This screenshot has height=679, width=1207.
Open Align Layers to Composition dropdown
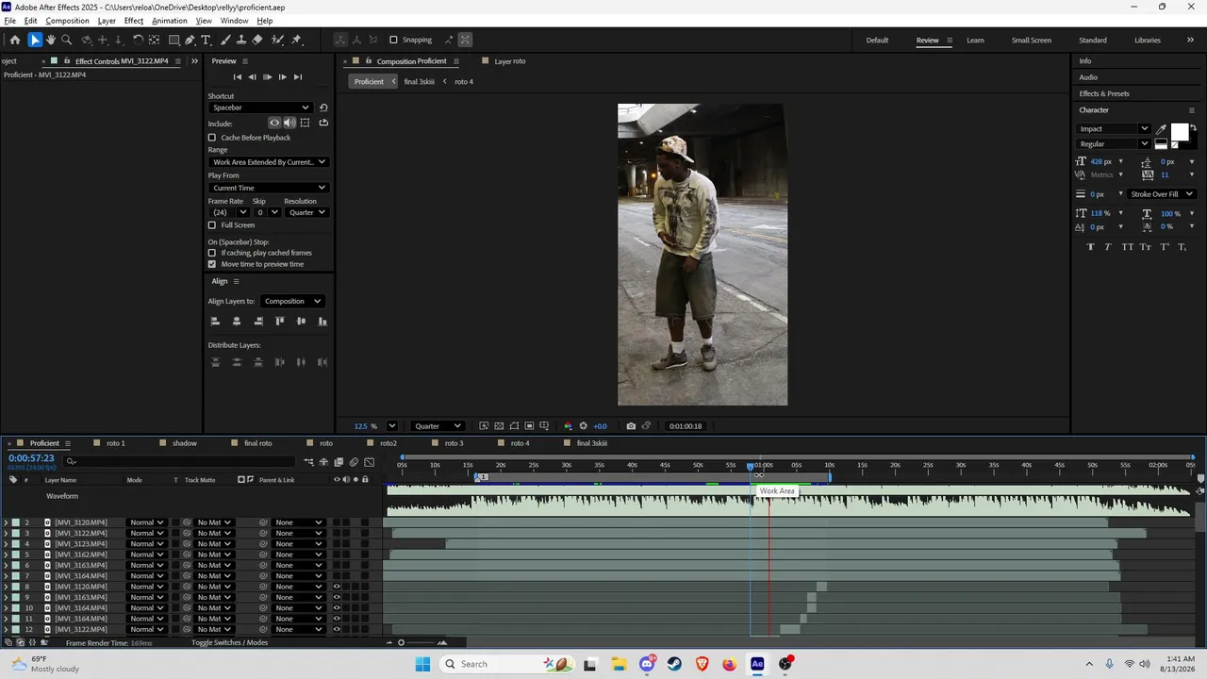(x=292, y=301)
